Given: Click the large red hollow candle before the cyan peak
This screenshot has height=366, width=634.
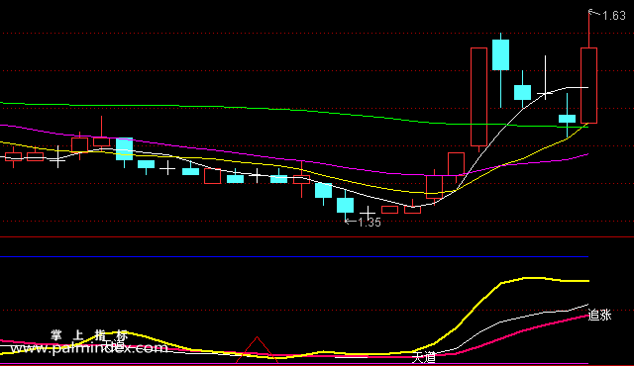Looking at the screenshot, I should [x=478, y=97].
